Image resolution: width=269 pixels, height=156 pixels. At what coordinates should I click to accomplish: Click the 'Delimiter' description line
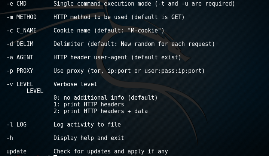click(x=134, y=44)
